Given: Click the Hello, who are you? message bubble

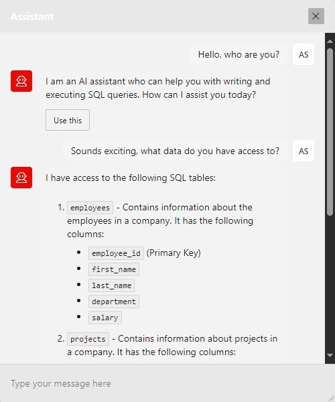Looking at the screenshot, I should coord(239,54).
